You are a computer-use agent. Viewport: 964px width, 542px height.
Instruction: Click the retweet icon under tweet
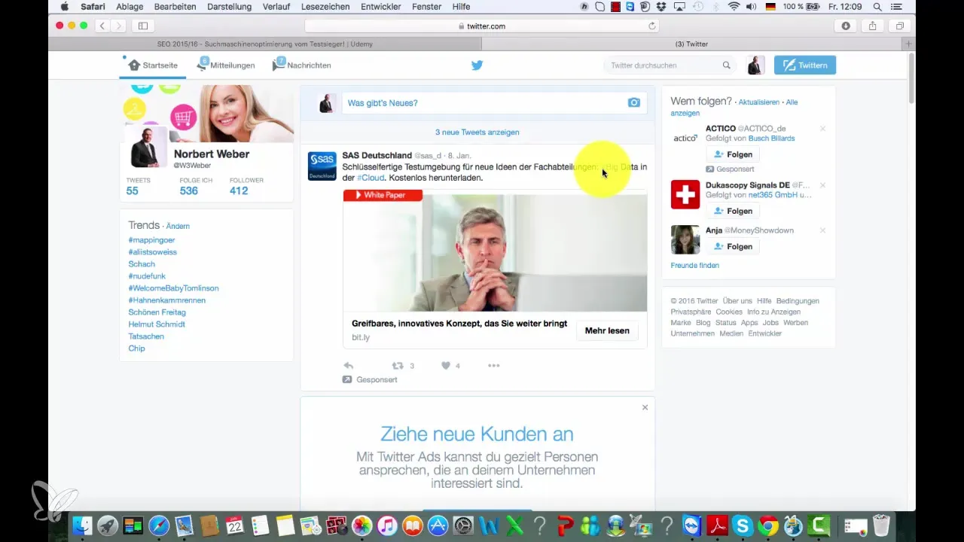tap(398, 366)
